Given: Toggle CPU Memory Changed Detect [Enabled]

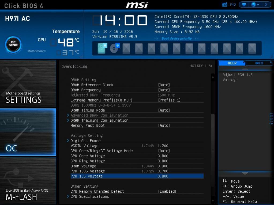Looking at the screenshot, I should [x=167, y=191].
